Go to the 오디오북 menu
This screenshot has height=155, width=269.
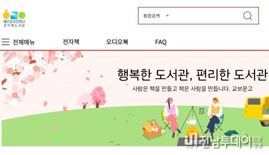[117, 42]
